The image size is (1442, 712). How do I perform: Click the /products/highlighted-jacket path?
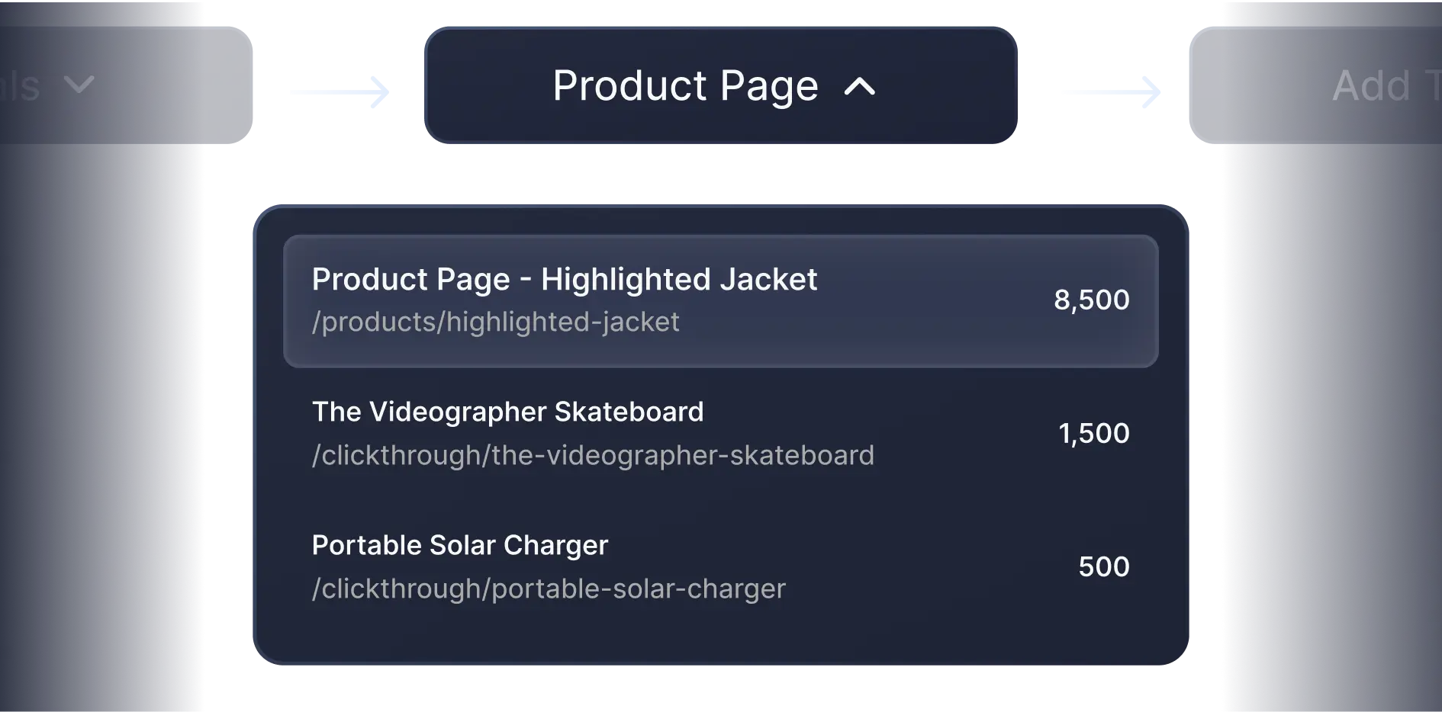[495, 322]
